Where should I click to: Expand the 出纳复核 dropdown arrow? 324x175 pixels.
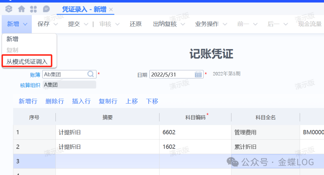click(x=183, y=24)
